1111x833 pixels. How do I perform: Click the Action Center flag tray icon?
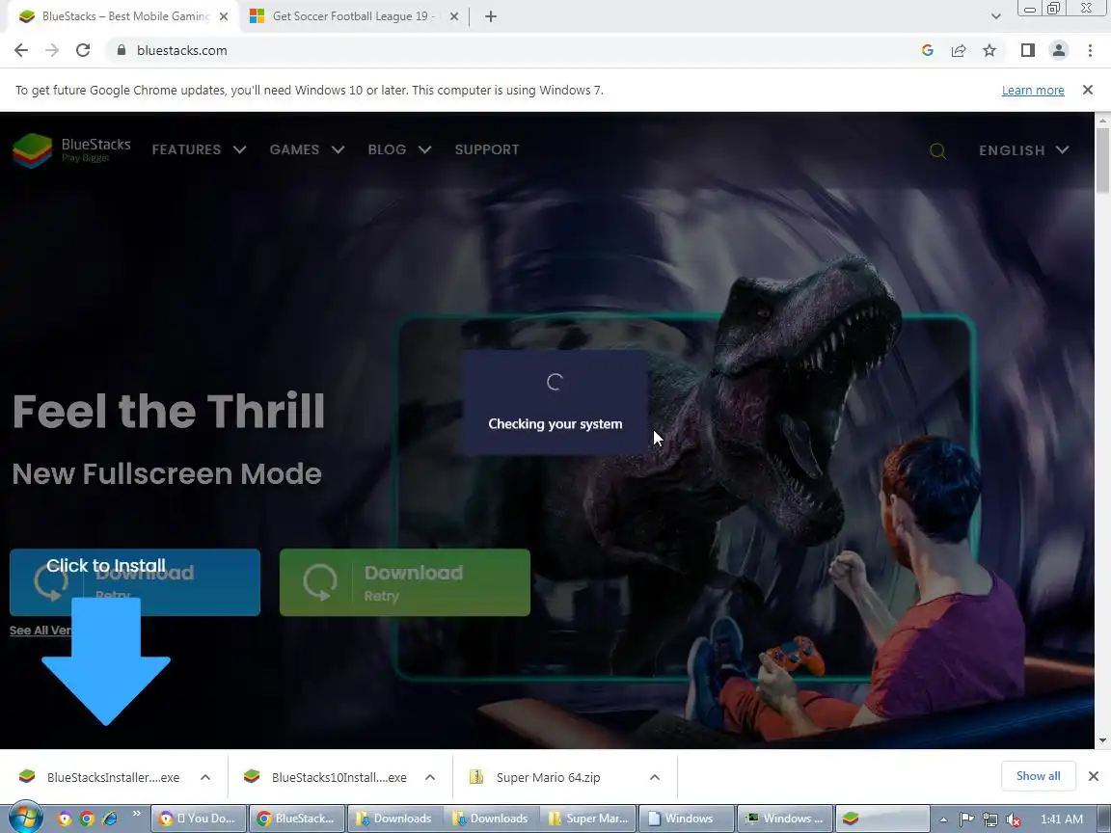click(x=966, y=819)
